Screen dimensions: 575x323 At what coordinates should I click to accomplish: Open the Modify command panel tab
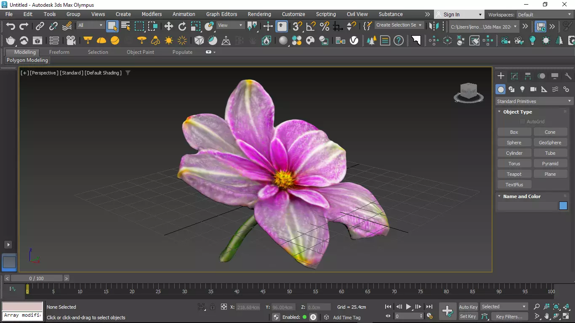514,76
